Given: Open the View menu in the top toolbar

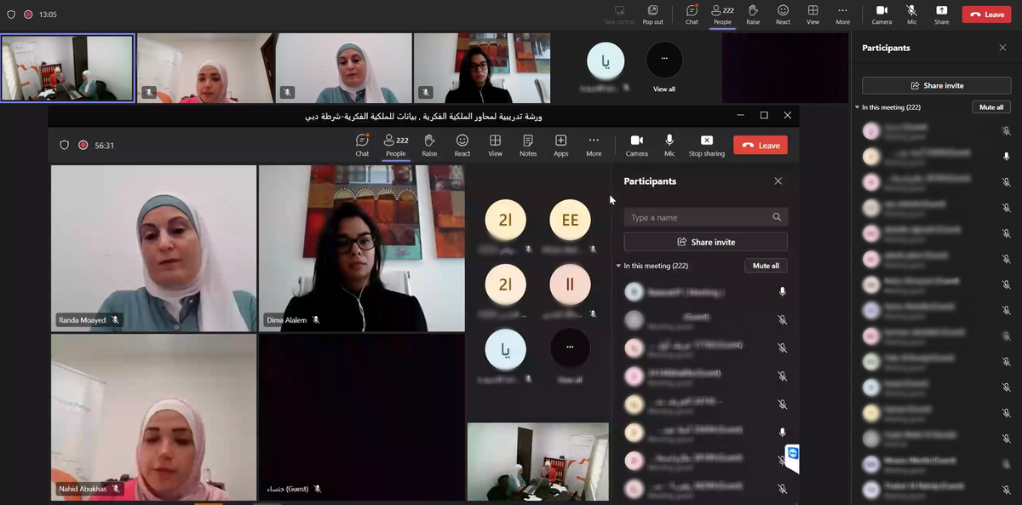Looking at the screenshot, I should pos(812,14).
